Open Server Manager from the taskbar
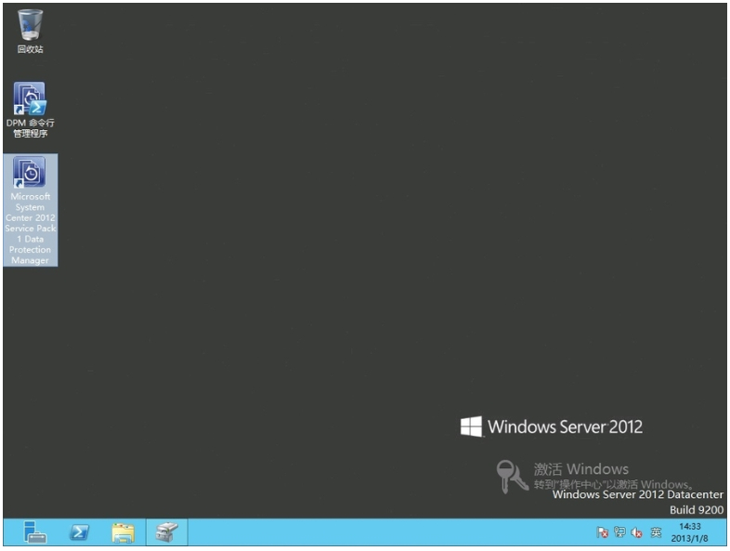Viewport: 730px width, 551px height. pyautogui.click(x=35, y=531)
